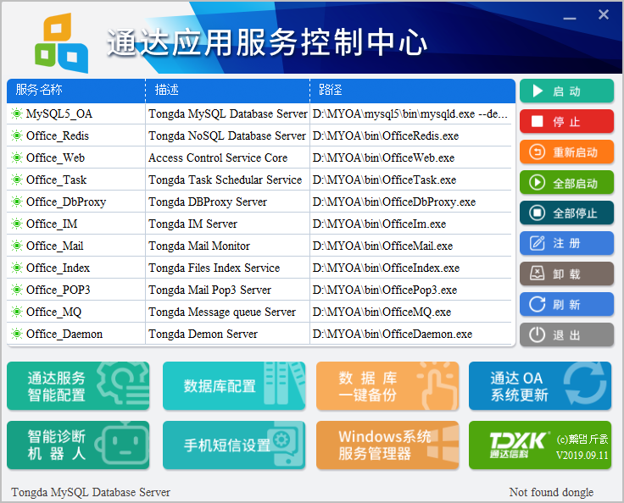Click the 描述 column header

click(x=227, y=90)
